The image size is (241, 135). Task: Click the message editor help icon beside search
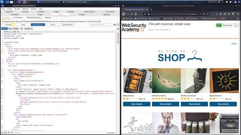point(2,133)
